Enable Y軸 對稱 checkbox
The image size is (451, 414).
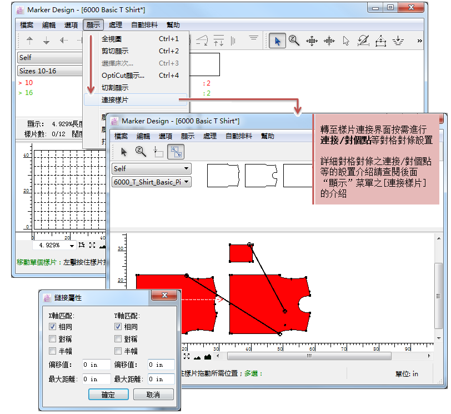(118, 339)
